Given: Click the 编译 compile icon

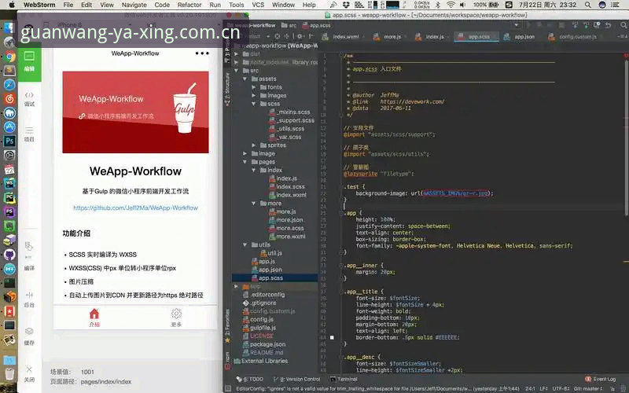Looking at the screenshot, I should pos(29,252).
